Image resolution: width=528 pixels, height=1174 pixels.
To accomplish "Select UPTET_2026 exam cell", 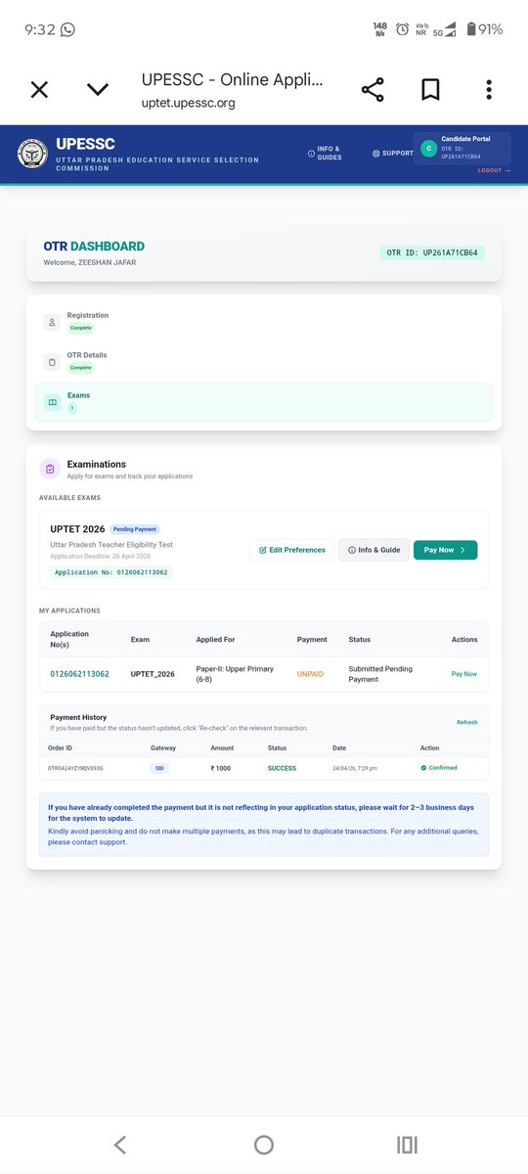I will (x=153, y=674).
